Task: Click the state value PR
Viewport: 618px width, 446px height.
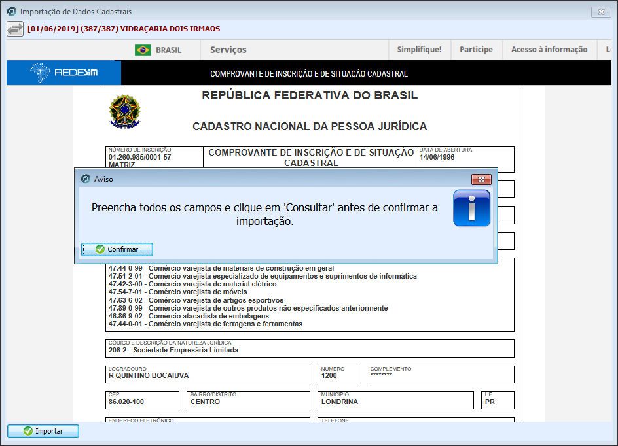Action: [x=490, y=402]
